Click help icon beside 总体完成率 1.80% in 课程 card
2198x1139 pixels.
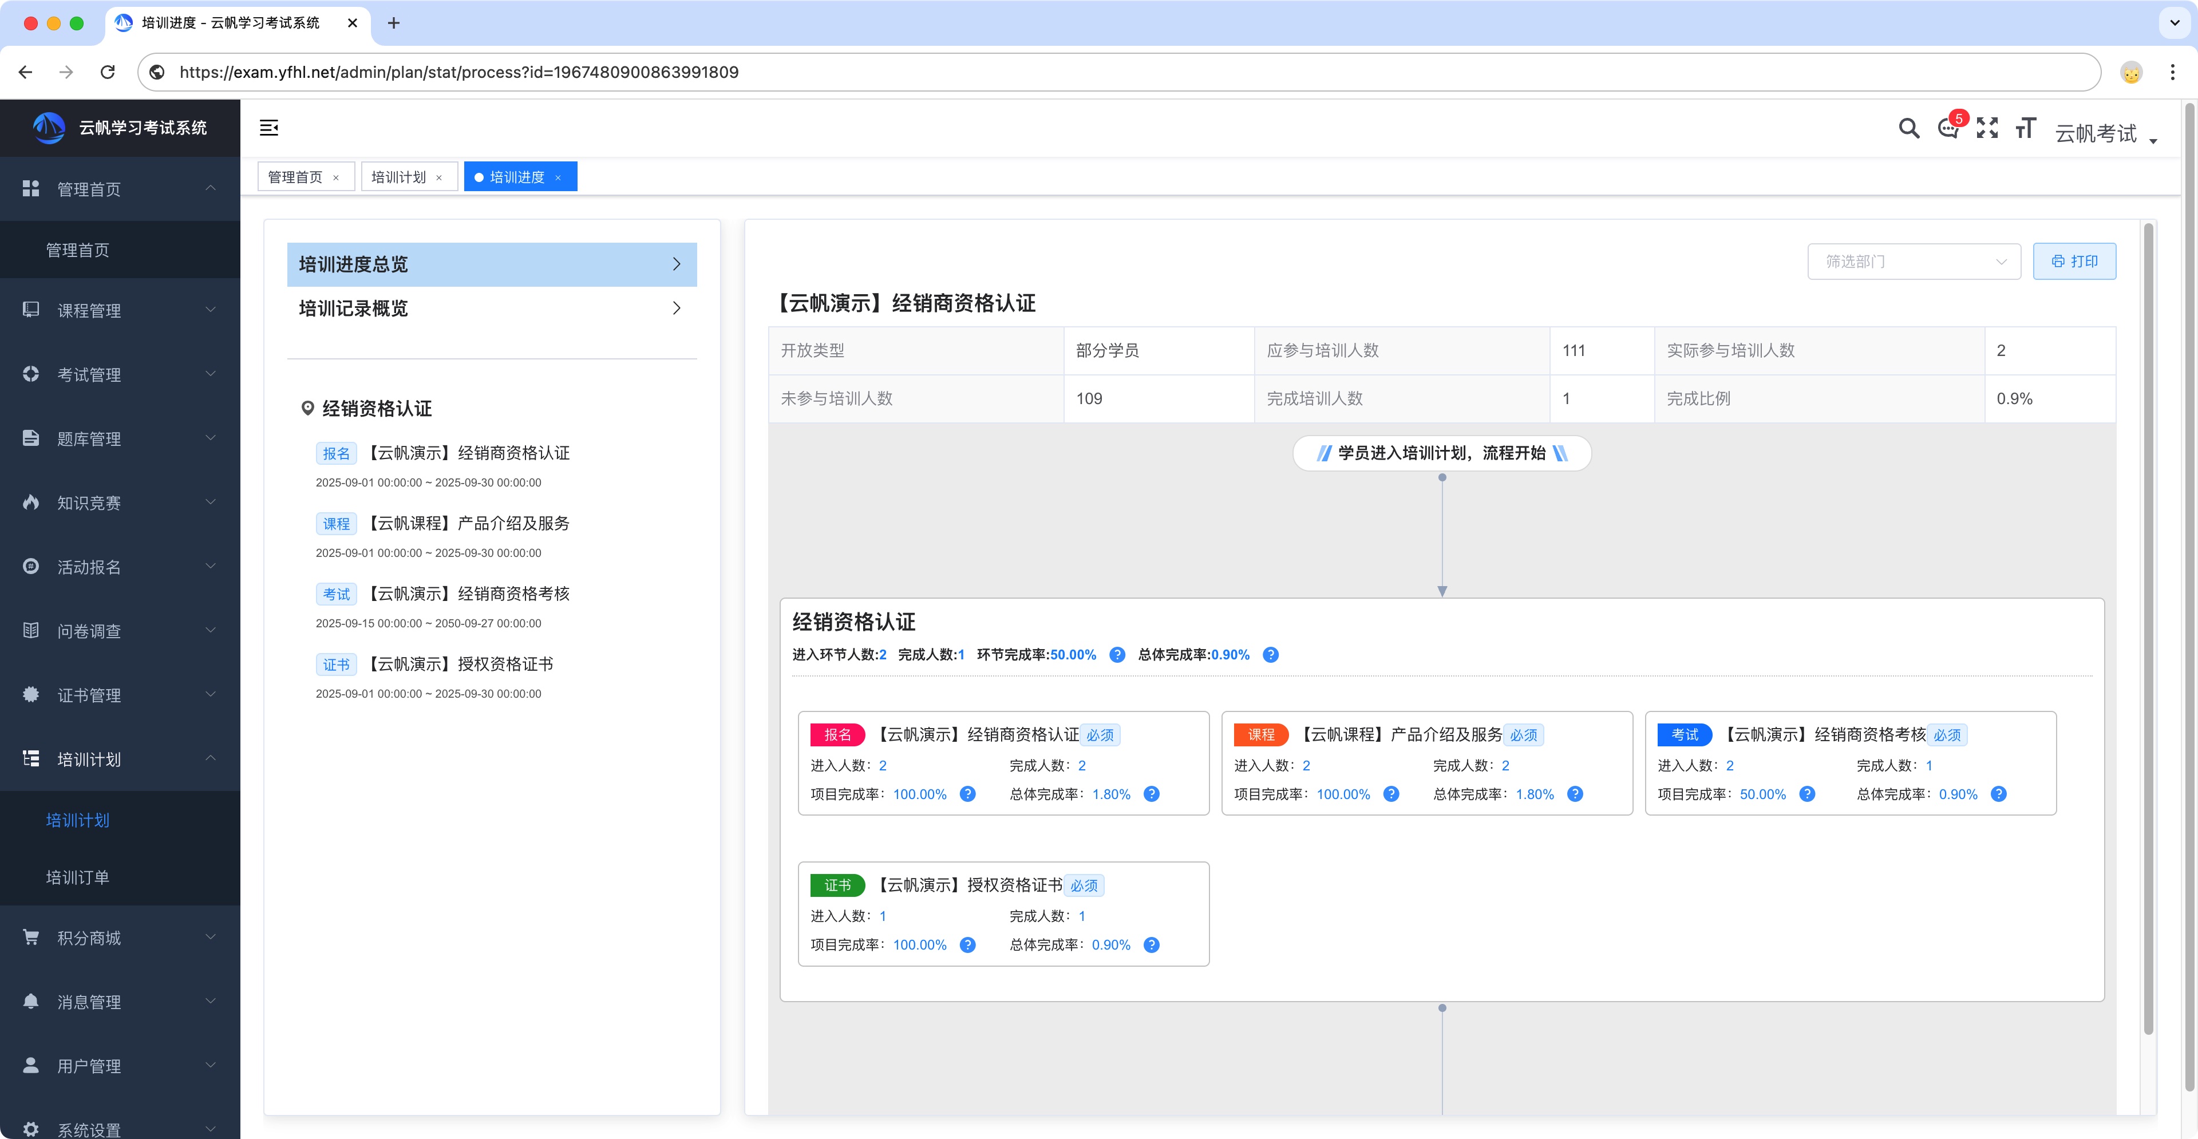(x=1575, y=793)
